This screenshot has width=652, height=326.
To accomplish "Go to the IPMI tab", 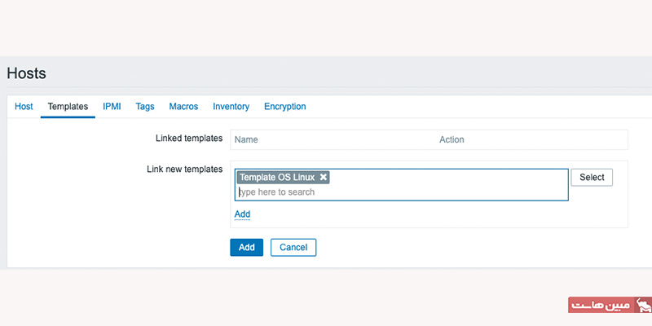I will tap(112, 107).
